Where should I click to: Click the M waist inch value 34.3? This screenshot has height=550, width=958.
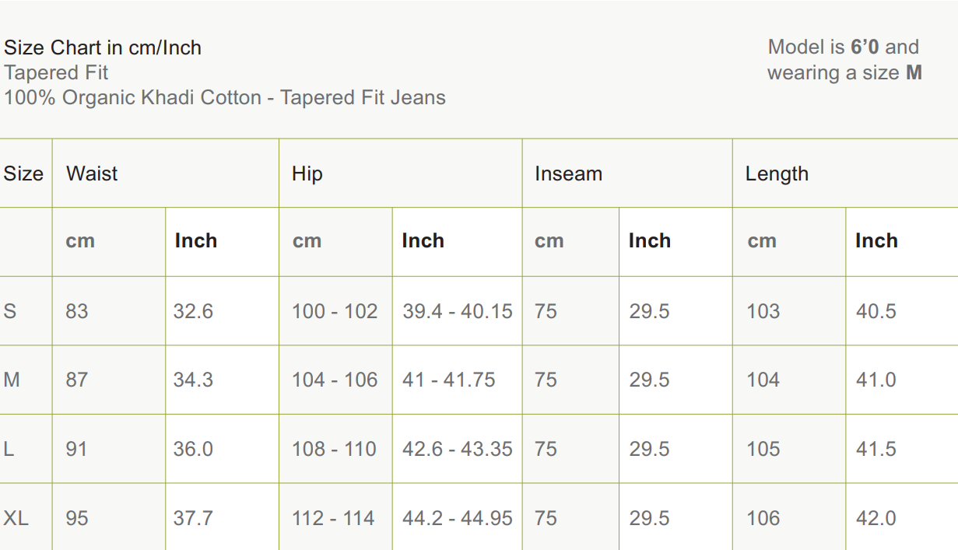(x=193, y=380)
